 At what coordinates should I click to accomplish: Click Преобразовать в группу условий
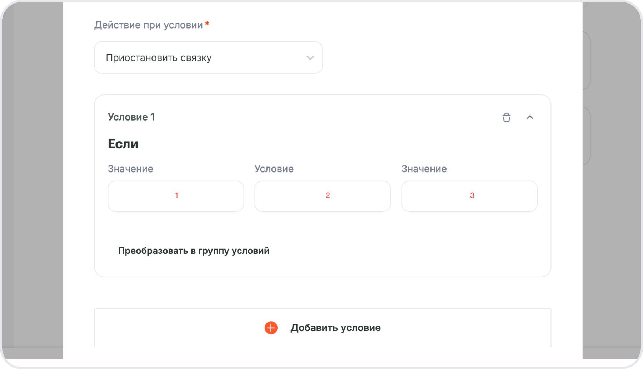click(194, 251)
